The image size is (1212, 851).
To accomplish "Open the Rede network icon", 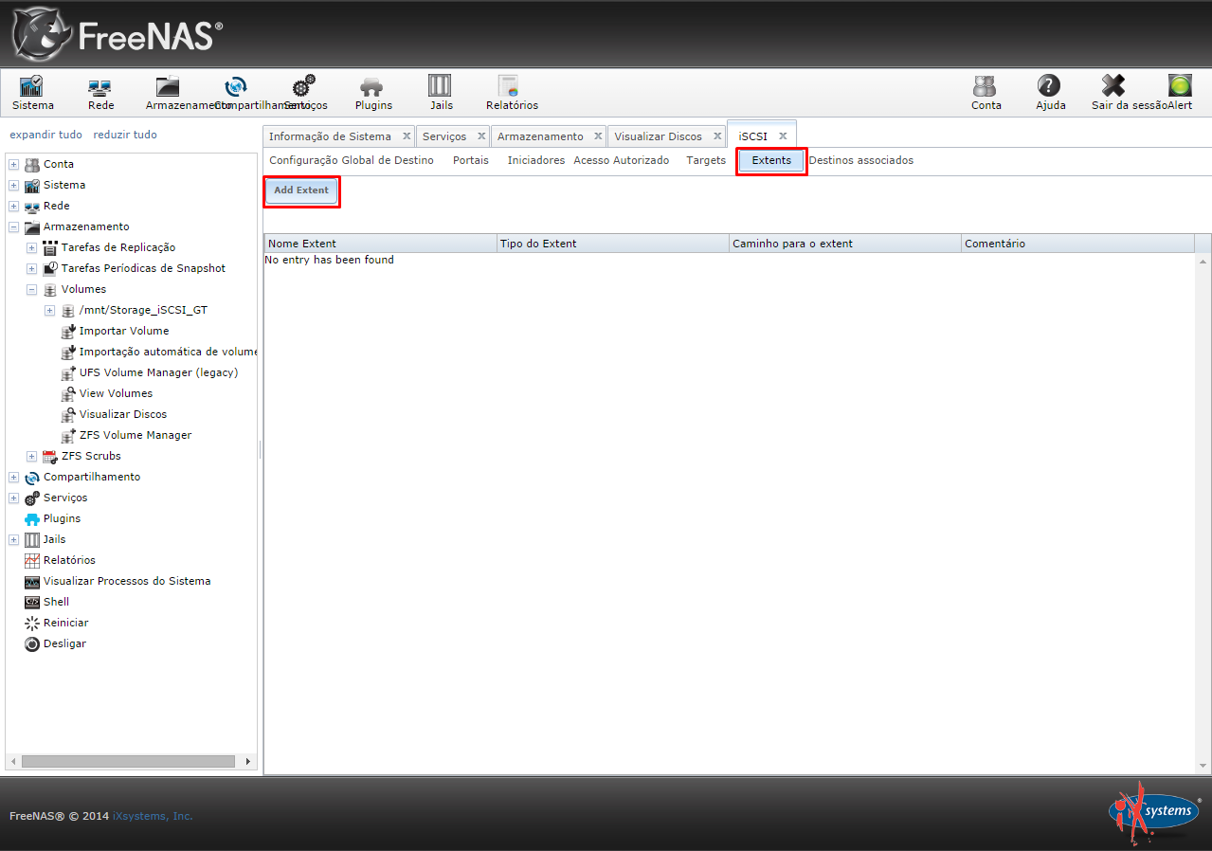I will point(100,87).
